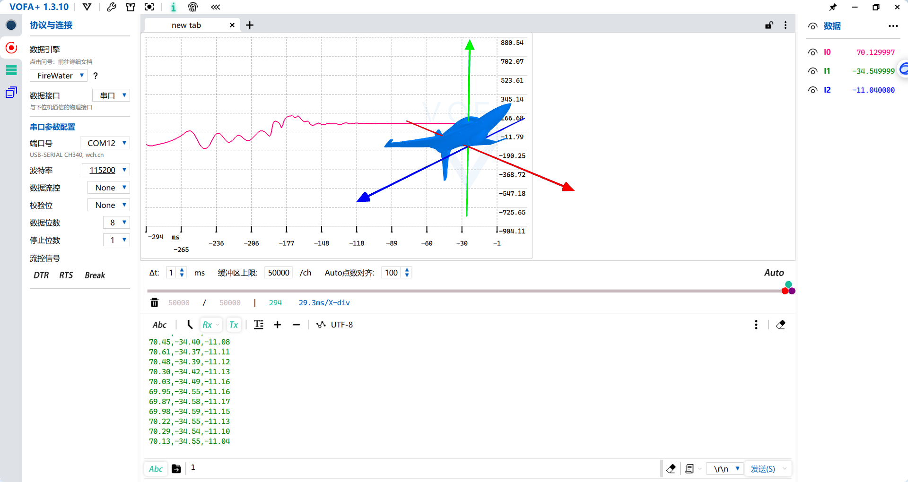The image size is (908, 482).
Task: Select the new tab label
Action: 186,25
